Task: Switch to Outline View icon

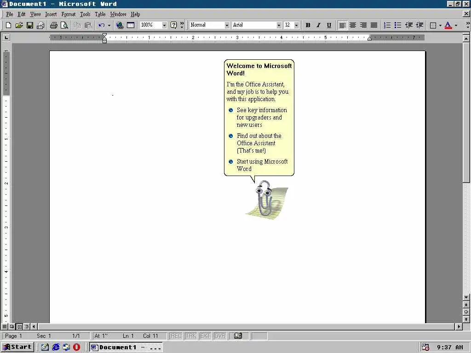Action: (x=27, y=327)
